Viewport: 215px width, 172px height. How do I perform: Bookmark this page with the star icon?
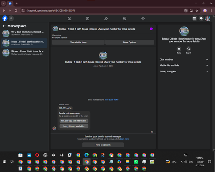pyautogui.click(x=197, y=11)
